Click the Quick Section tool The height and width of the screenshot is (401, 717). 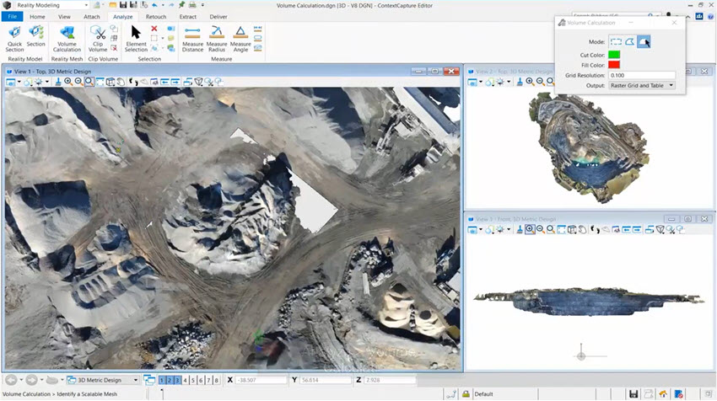(15, 38)
